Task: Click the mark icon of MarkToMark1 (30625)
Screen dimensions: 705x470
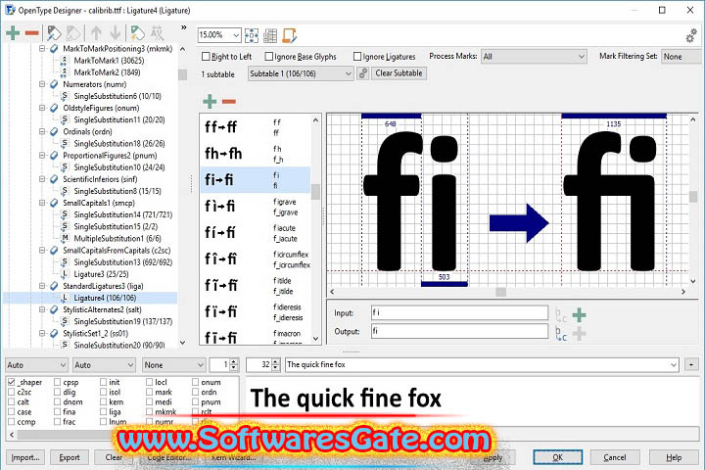Action: [x=65, y=61]
